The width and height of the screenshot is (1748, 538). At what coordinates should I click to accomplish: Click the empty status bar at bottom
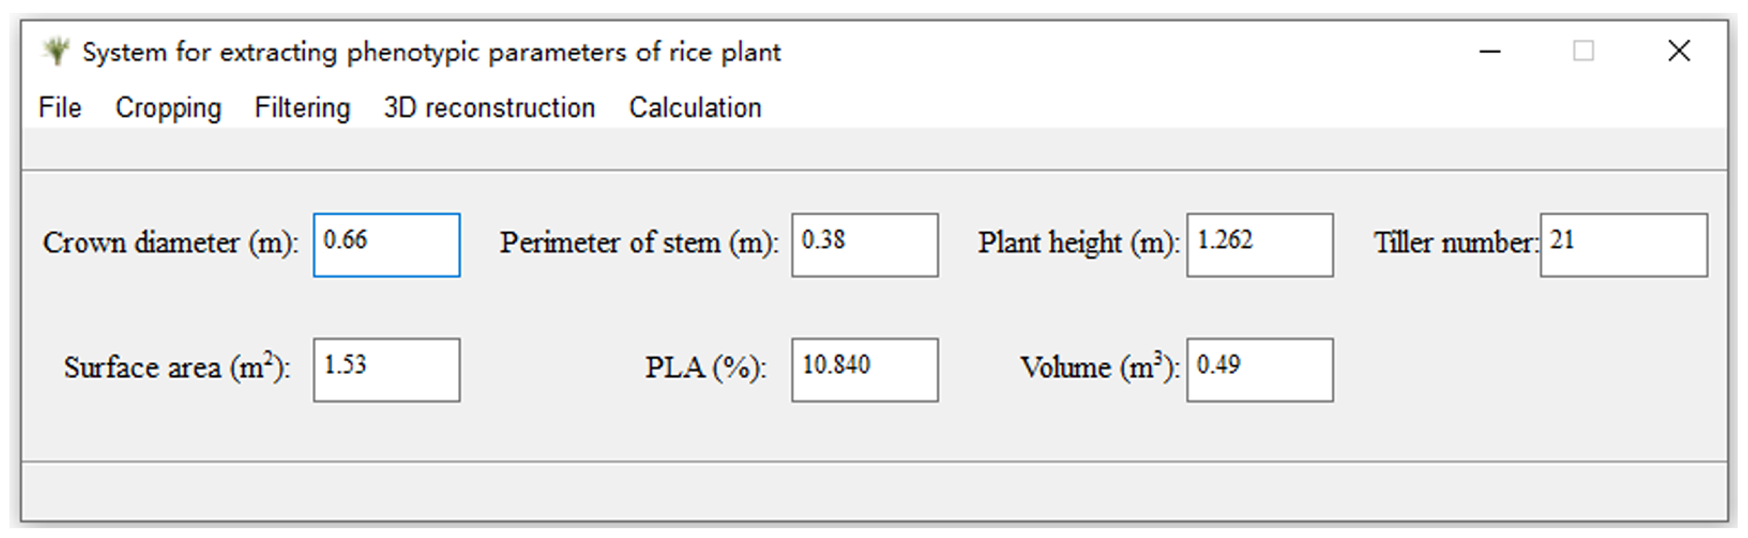pos(874,491)
